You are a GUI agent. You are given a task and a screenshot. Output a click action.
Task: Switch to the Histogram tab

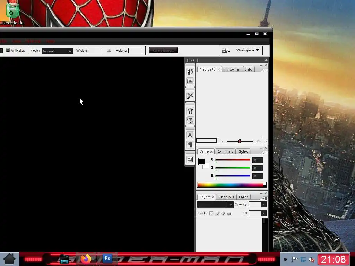(x=233, y=69)
